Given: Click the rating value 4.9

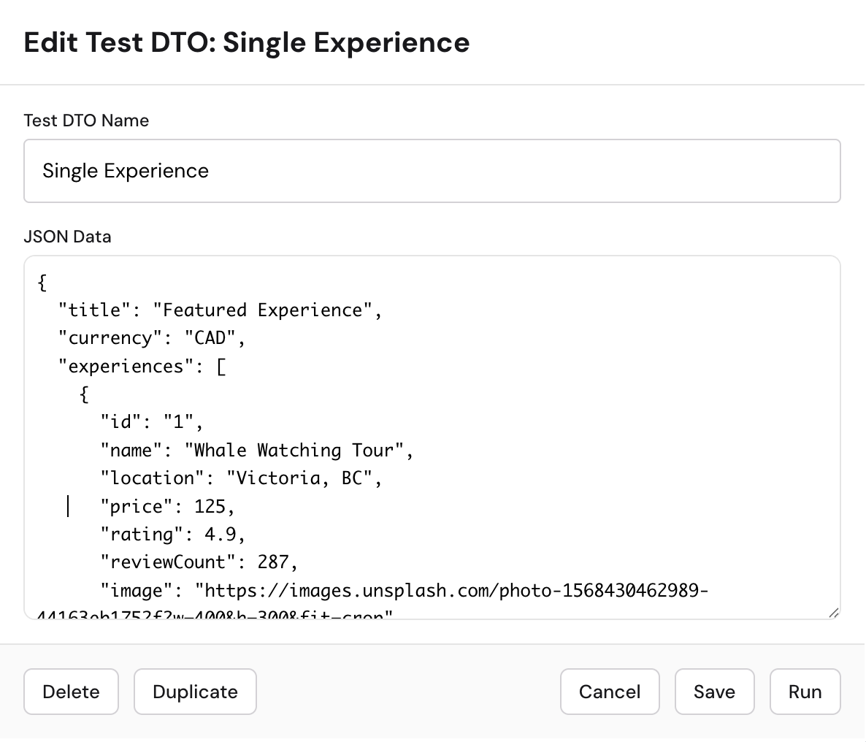Looking at the screenshot, I should [221, 535].
